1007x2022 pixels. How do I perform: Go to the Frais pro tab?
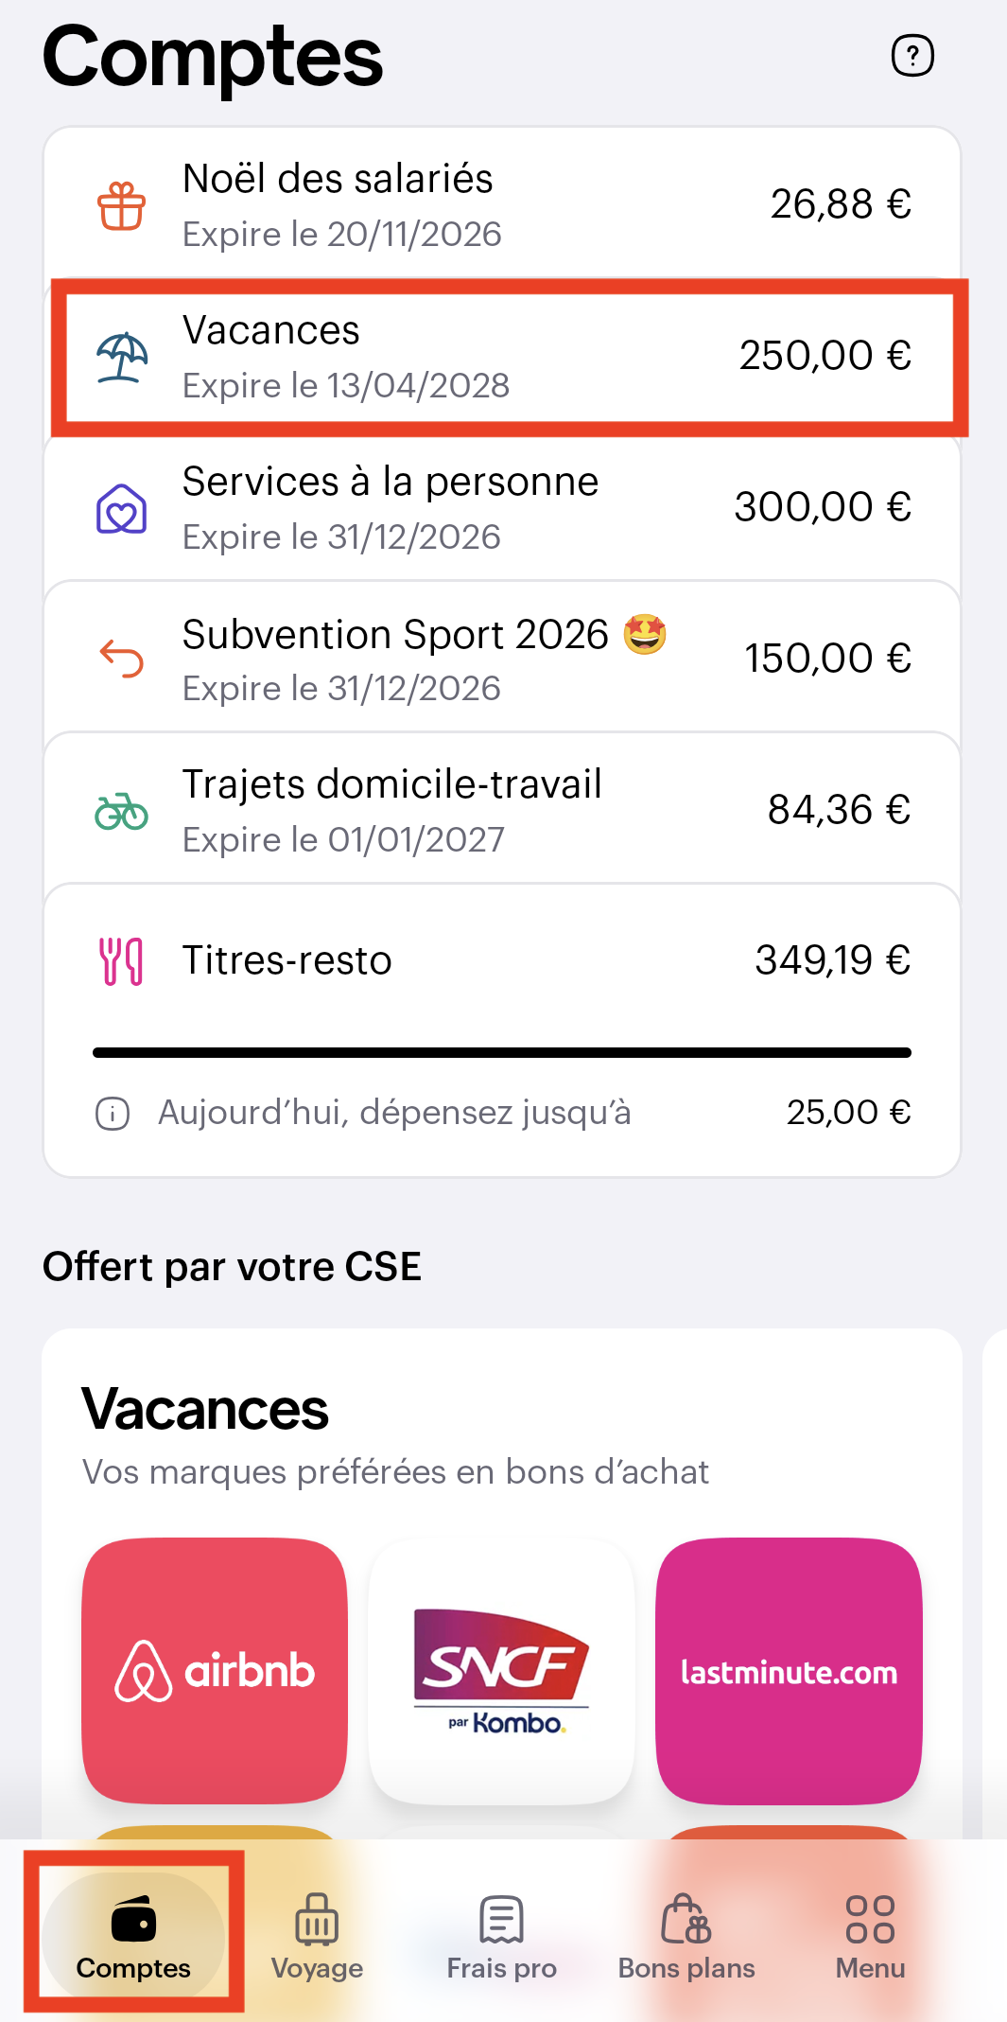click(501, 1937)
